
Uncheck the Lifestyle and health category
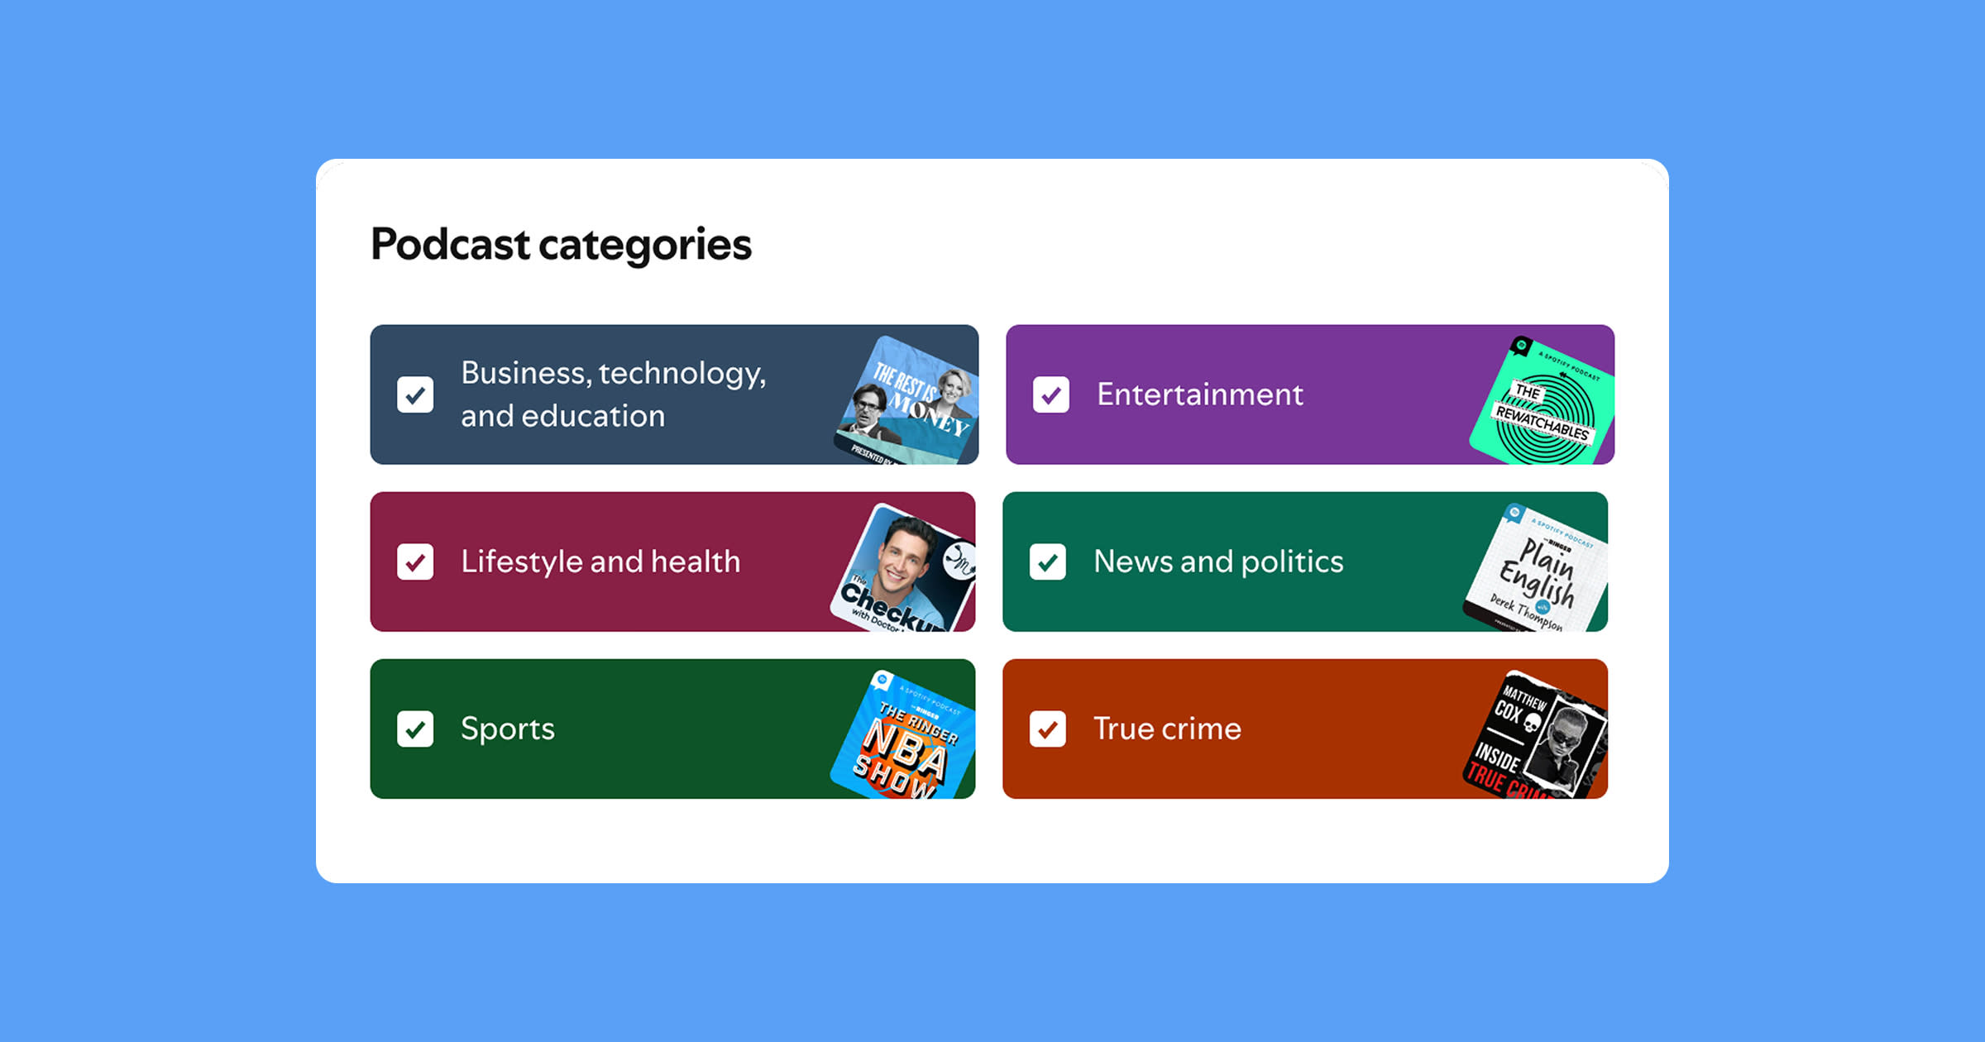tap(416, 562)
